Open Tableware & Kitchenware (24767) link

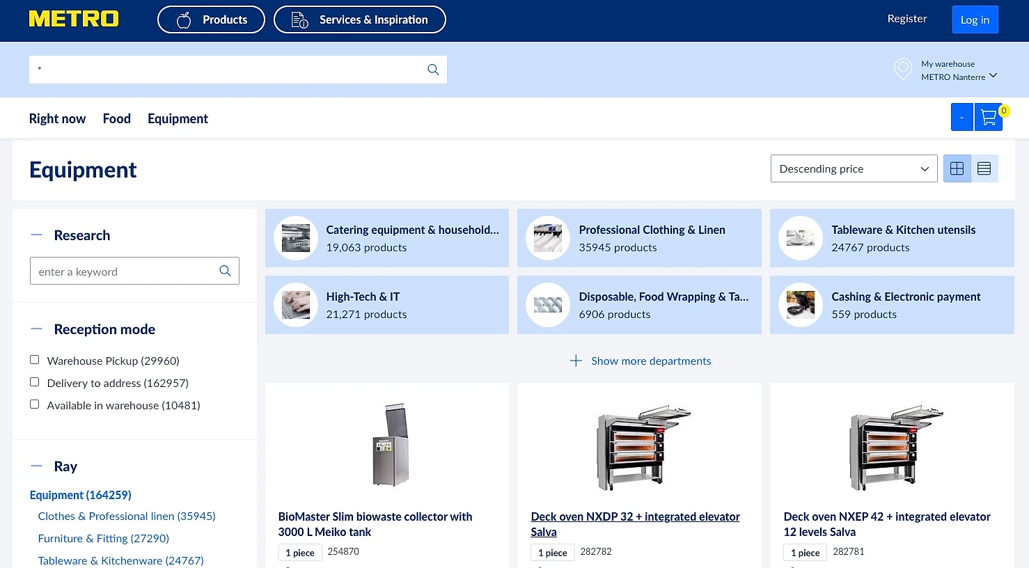(x=121, y=560)
